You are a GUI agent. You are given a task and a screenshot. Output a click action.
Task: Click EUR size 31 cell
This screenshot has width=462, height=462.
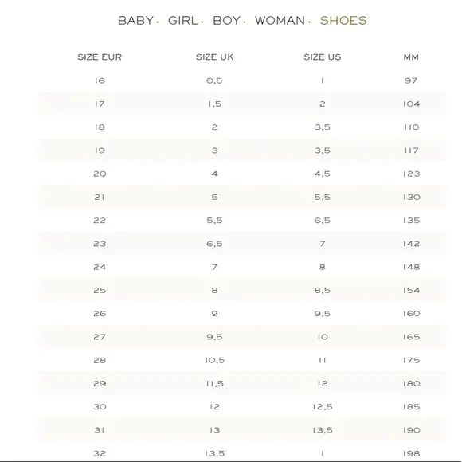click(100, 430)
